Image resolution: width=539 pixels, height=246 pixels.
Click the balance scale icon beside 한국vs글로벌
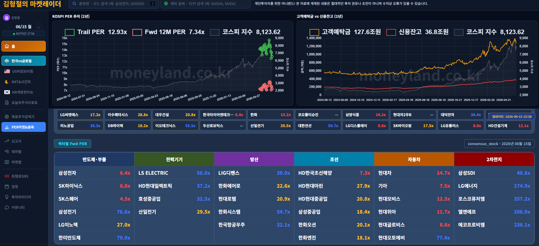point(7,61)
